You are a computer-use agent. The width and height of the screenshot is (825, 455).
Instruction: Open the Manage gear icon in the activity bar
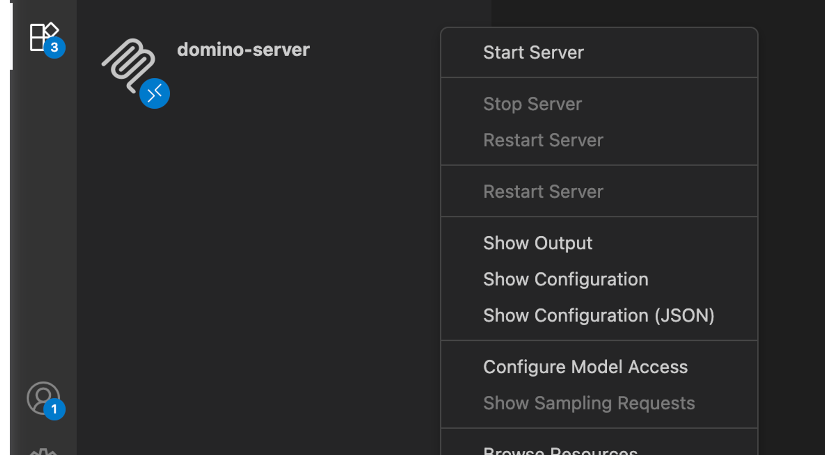click(43, 452)
